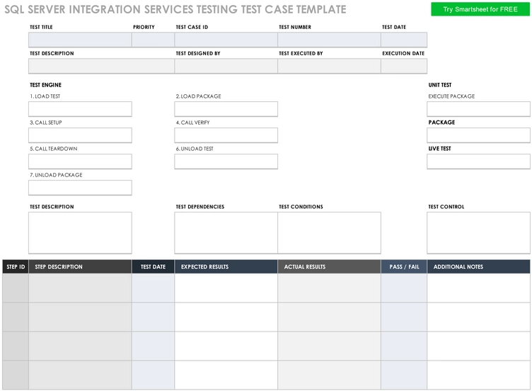The width and height of the screenshot is (532, 391).
Task: Select the Priority input field
Action: (x=153, y=40)
